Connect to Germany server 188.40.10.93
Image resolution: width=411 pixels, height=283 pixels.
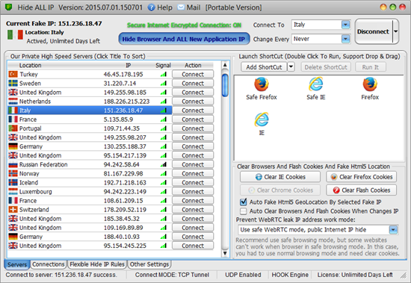click(x=193, y=237)
